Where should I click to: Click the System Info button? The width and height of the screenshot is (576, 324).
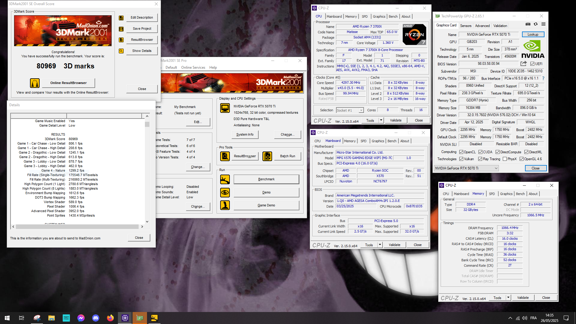point(245,135)
